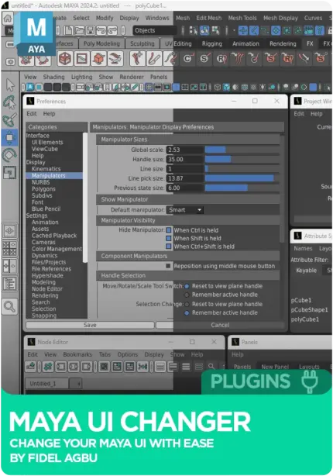Open the Default manipulator Smart dropdown
Screen dimensions: 333x476
coord(185,210)
